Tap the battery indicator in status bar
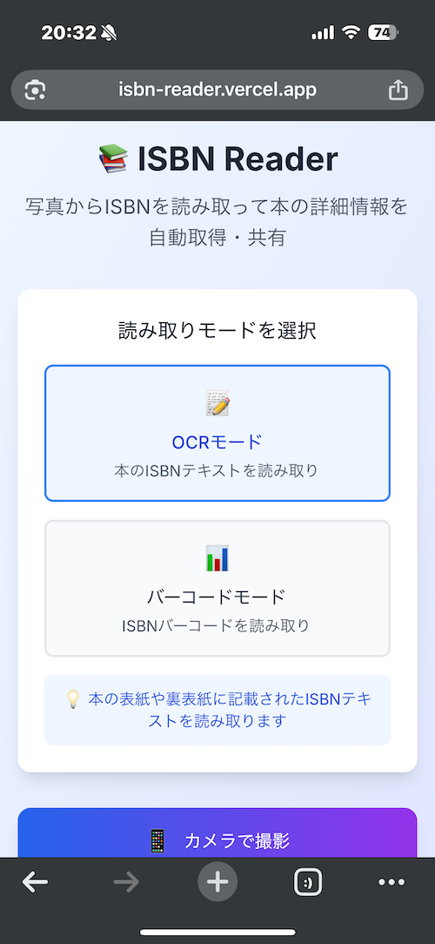The width and height of the screenshot is (435, 944). pos(384,32)
